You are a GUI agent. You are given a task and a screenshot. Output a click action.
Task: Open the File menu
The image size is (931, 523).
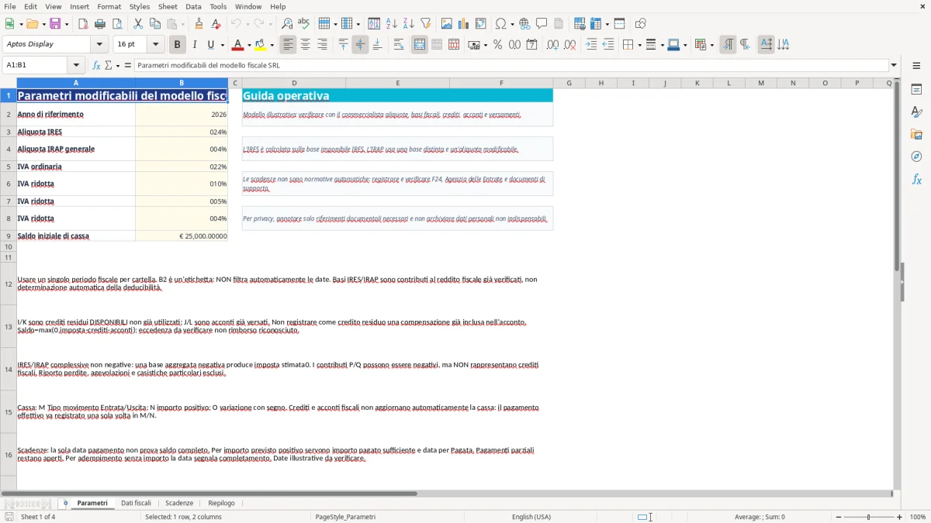click(x=10, y=6)
